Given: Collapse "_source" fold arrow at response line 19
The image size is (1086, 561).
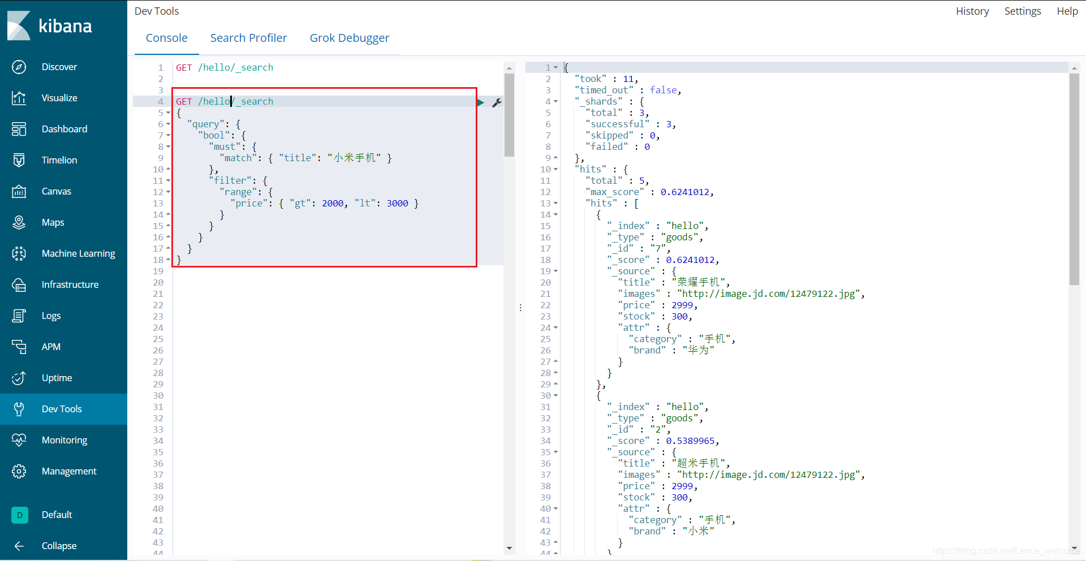Looking at the screenshot, I should pos(555,271).
